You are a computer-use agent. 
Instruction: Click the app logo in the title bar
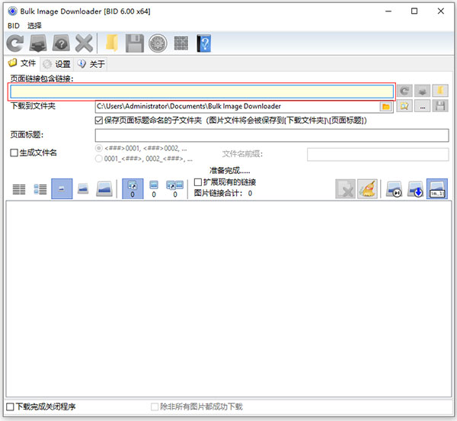point(12,11)
